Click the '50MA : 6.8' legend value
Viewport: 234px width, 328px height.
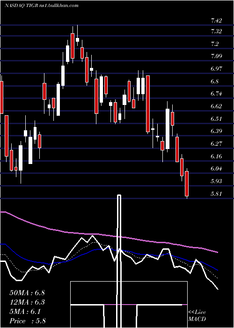[27, 293]
